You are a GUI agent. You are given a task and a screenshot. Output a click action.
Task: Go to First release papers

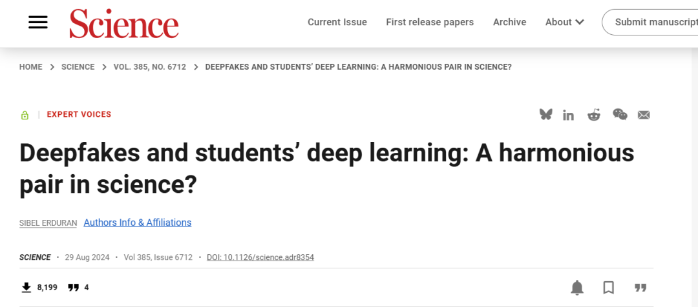click(430, 22)
